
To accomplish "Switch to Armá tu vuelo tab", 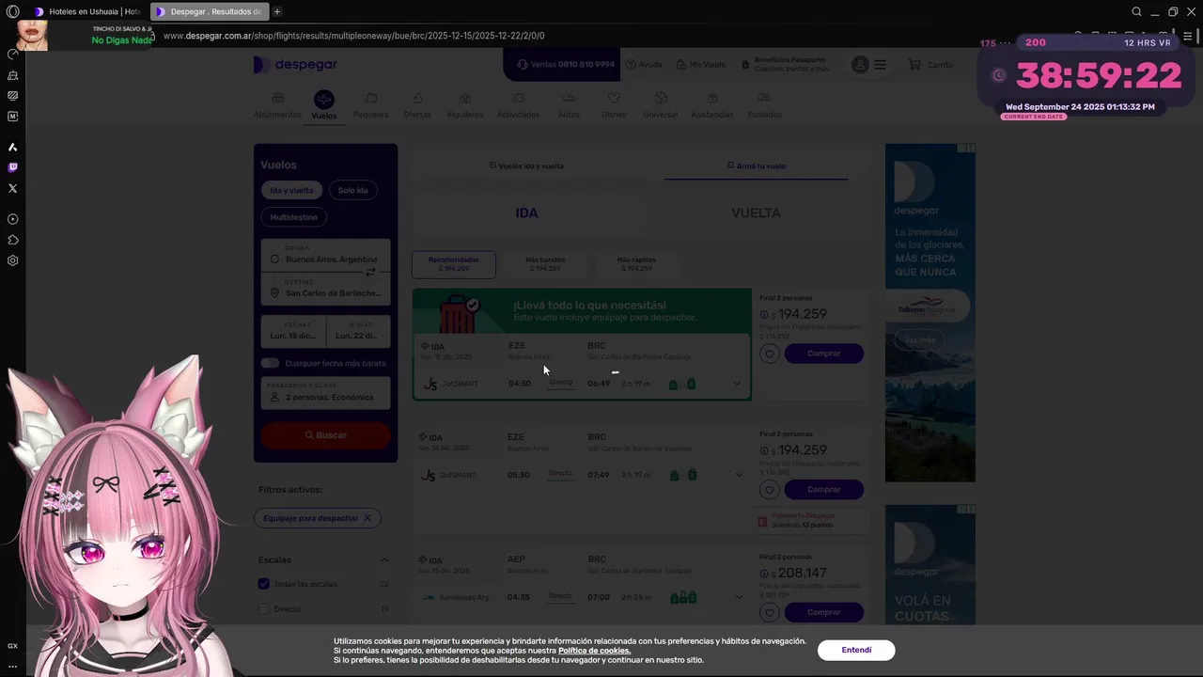I will [x=756, y=165].
